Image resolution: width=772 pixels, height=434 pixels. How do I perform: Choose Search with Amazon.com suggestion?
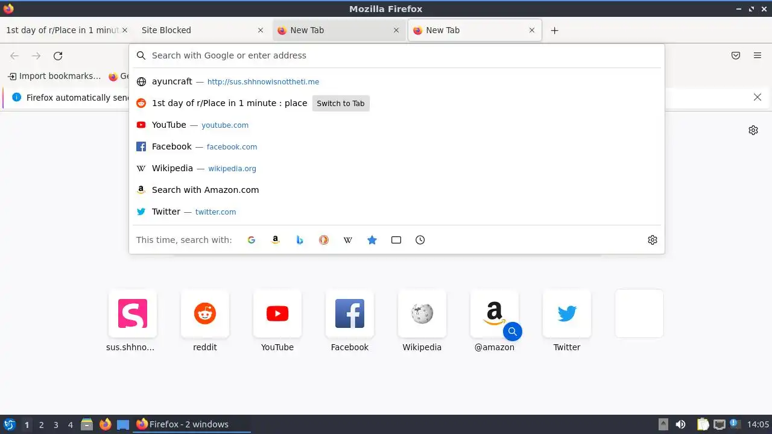[397, 190]
